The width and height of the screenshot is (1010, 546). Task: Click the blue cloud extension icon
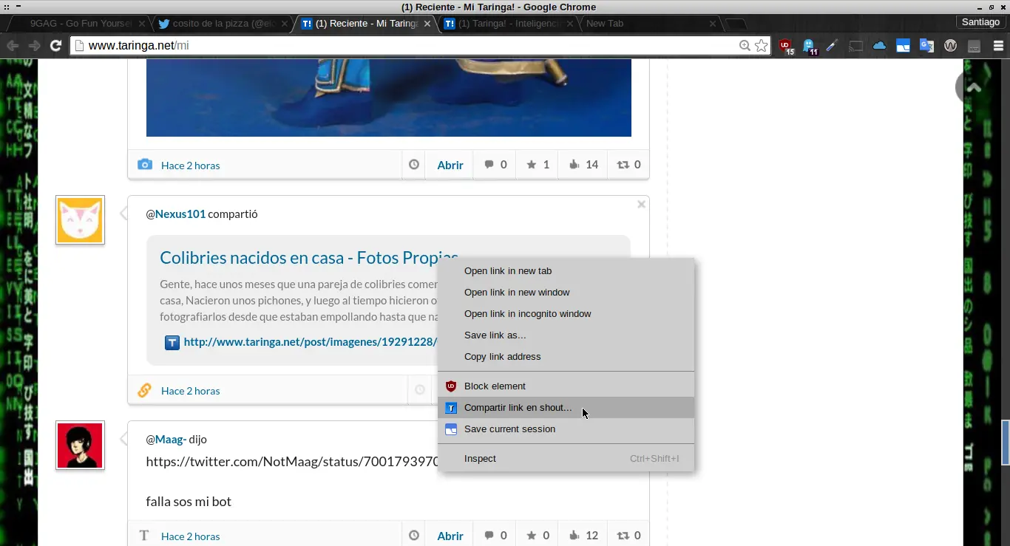coord(879,46)
